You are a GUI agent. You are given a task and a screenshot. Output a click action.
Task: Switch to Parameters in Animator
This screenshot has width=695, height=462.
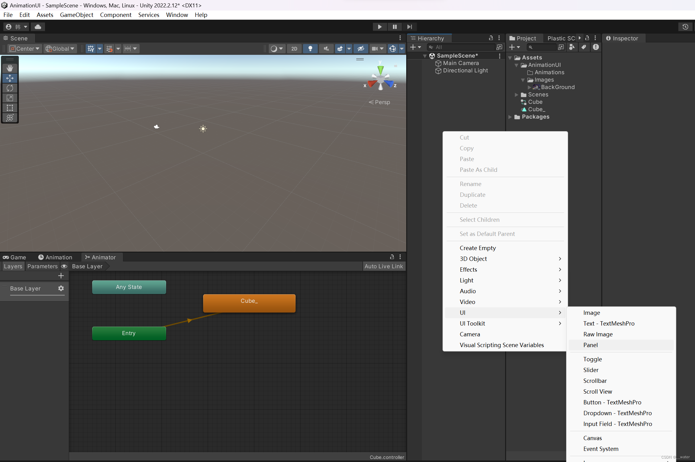pos(43,266)
